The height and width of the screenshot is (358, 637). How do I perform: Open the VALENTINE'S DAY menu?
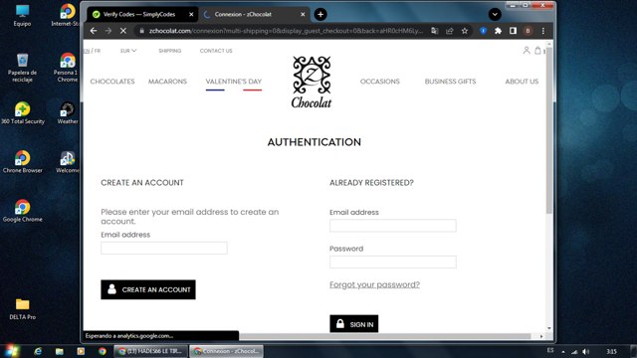tap(234, 82)
